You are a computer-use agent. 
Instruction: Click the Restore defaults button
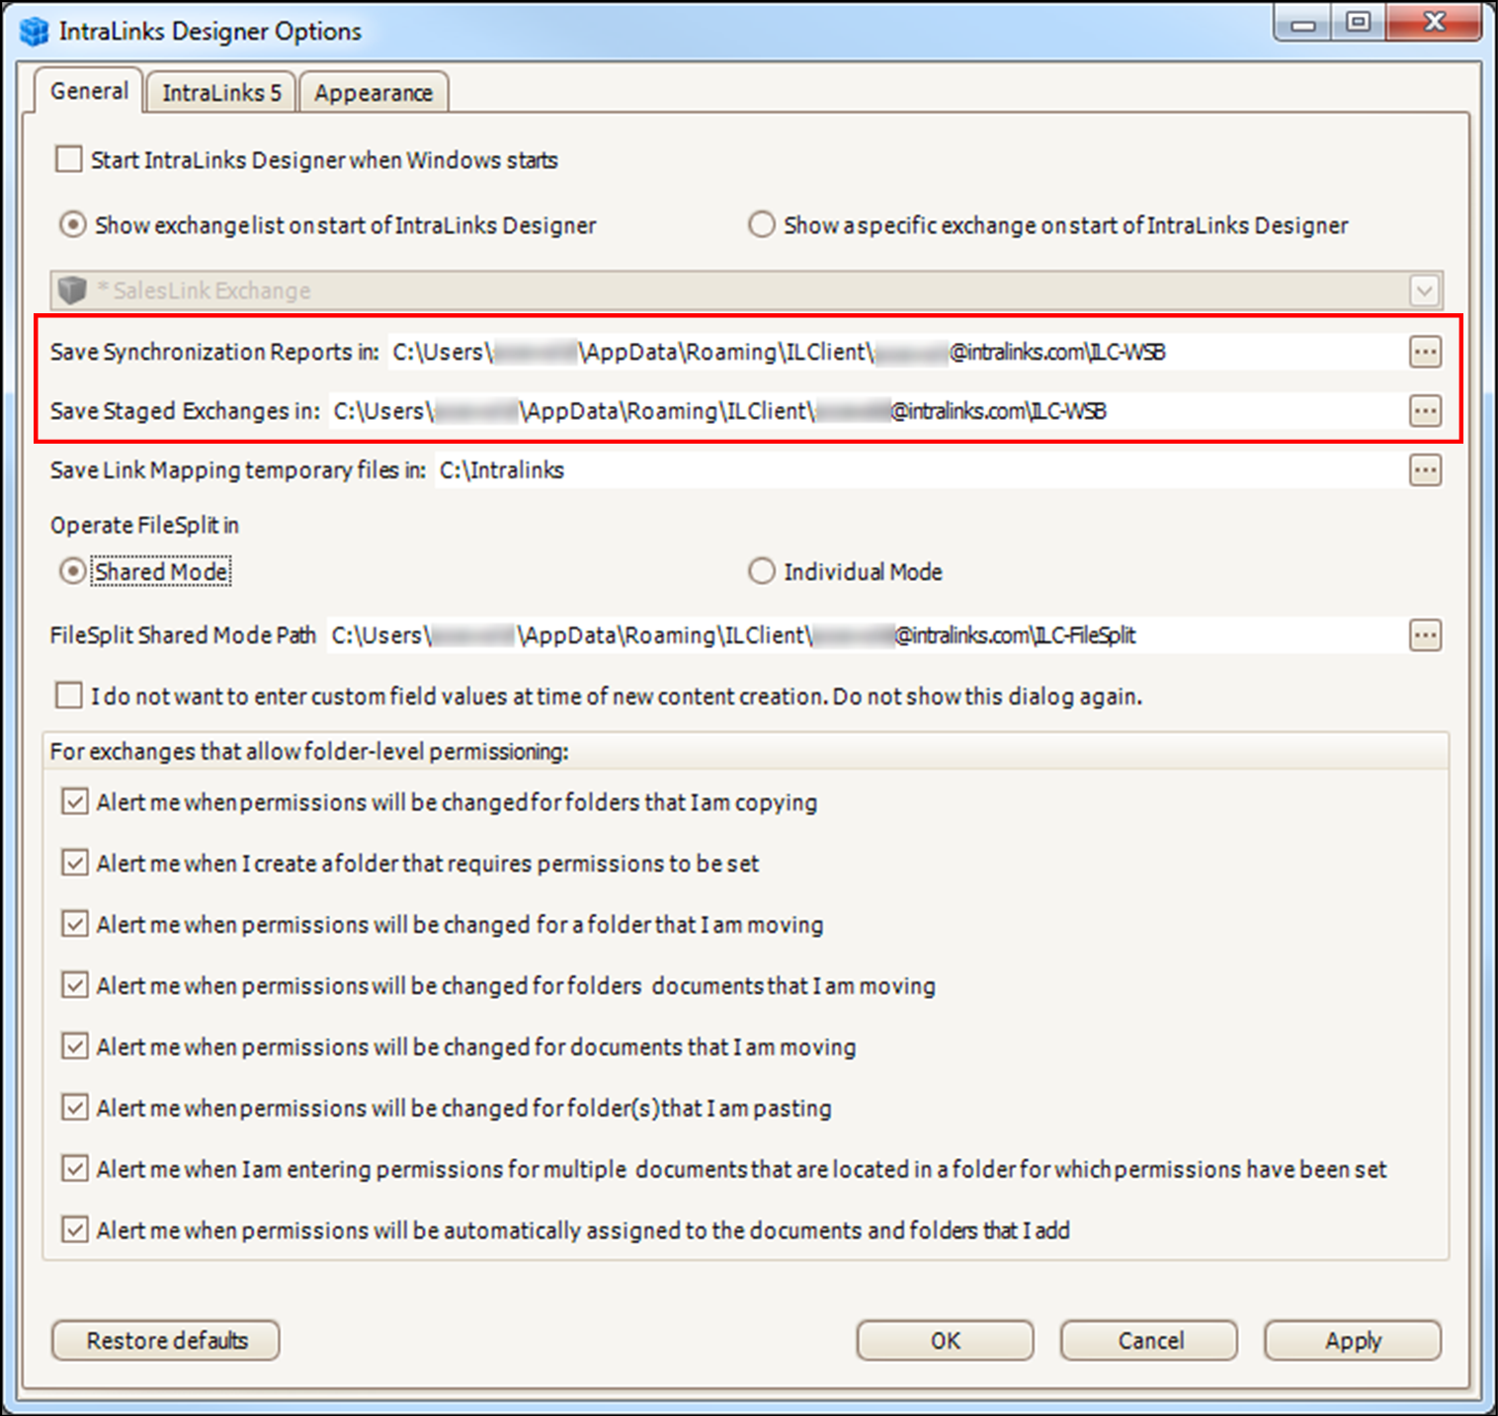coord(166,1341)
